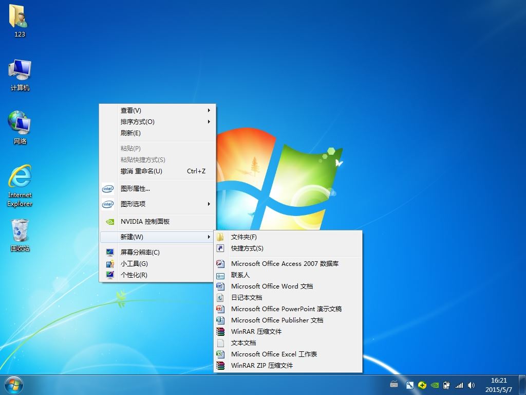
Task: Create a new 文本文档
Action: tap(288, 343)
